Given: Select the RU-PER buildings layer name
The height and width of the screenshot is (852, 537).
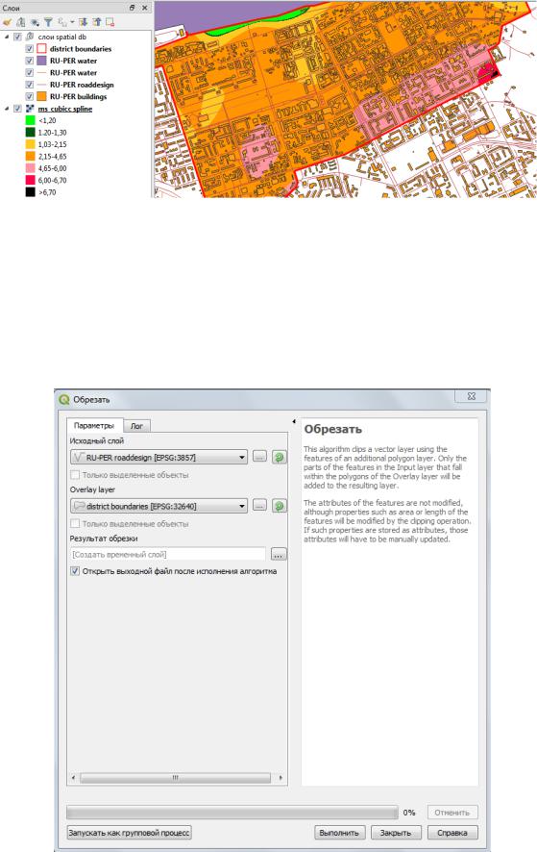Looking at the screenshot, I should pyautogui.click(x=78, y=97).
